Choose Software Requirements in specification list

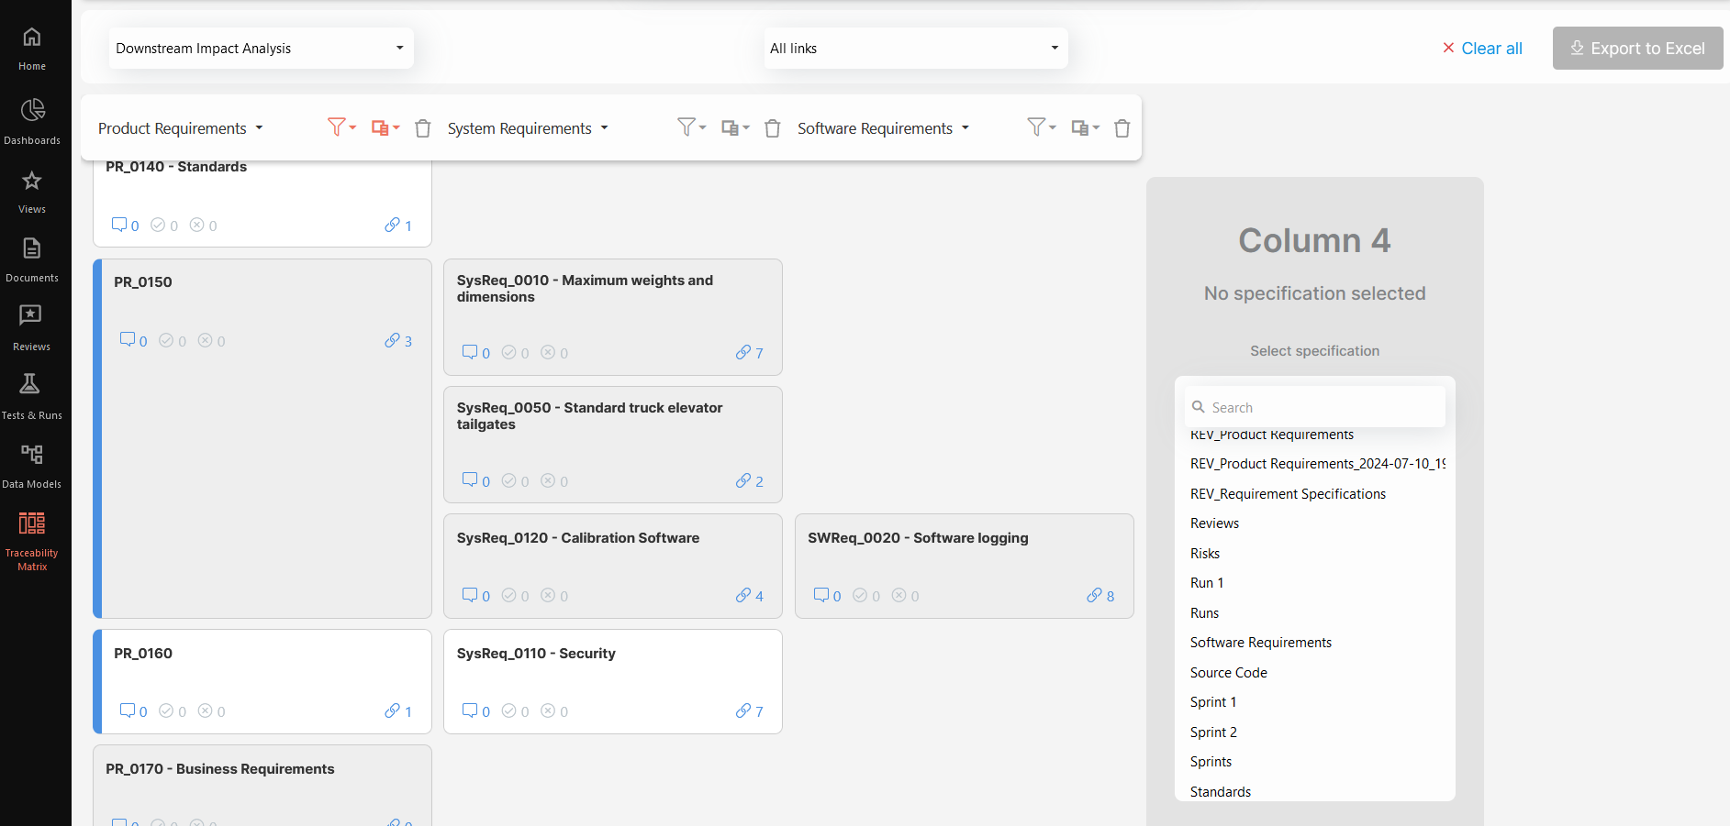(1260, 643)
